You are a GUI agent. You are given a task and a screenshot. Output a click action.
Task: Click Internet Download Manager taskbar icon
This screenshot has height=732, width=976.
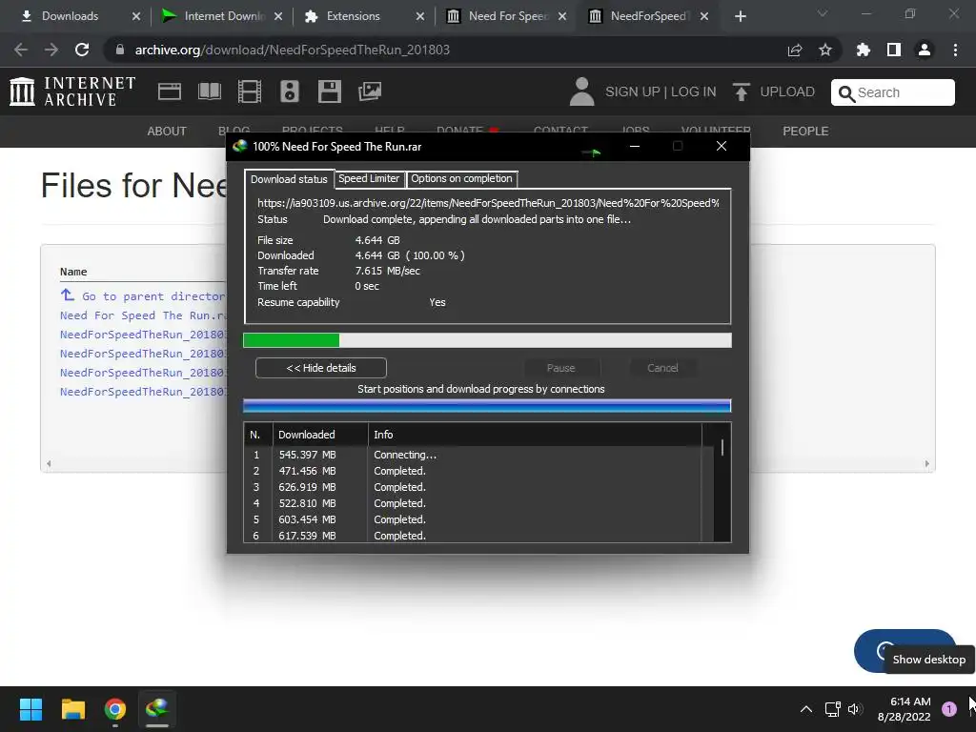click(157, 709)
